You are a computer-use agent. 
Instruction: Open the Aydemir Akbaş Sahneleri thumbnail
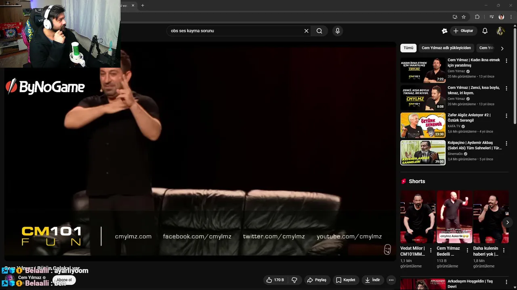click(x=423, y=153)
